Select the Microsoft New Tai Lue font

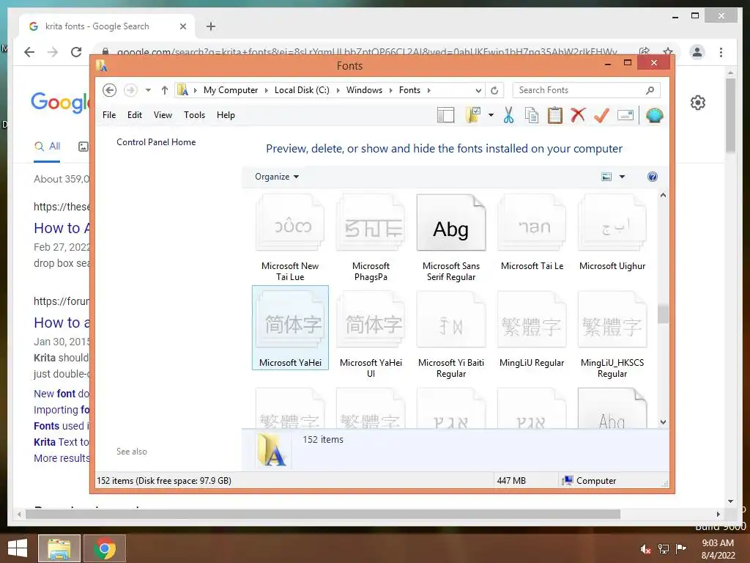click(x=290, y=238)
